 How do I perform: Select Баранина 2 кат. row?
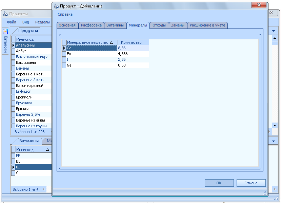(x=34, y=80)
